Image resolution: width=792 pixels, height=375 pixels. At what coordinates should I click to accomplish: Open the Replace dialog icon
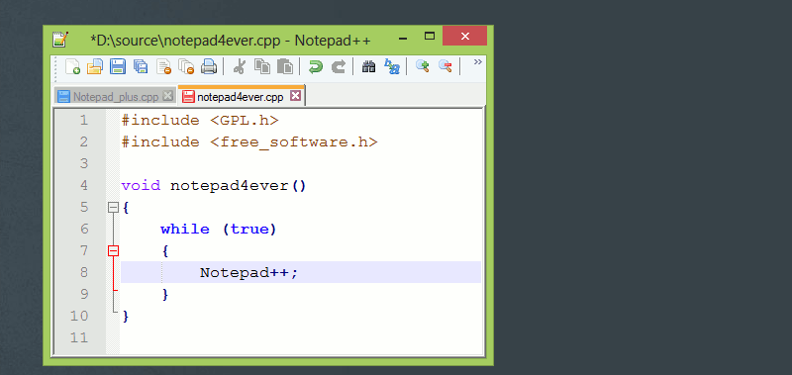click(x=392, y=66)
